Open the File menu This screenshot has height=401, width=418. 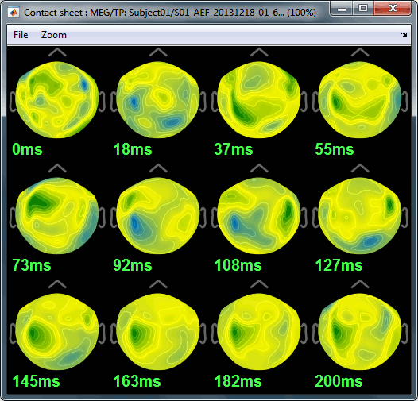click(x=21, y=35)
